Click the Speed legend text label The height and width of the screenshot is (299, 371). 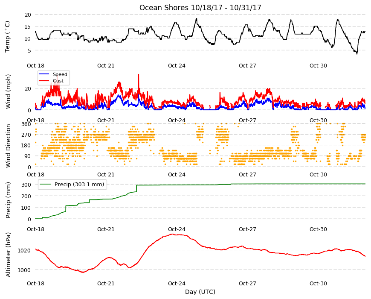coord(60,74)
